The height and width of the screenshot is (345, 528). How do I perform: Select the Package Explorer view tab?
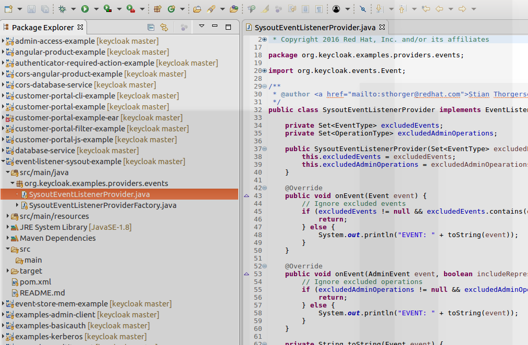[43, 27]
